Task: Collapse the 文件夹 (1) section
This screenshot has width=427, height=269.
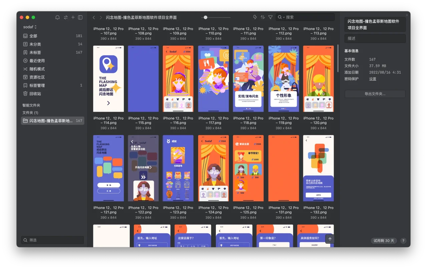Action: click(30, 113)
